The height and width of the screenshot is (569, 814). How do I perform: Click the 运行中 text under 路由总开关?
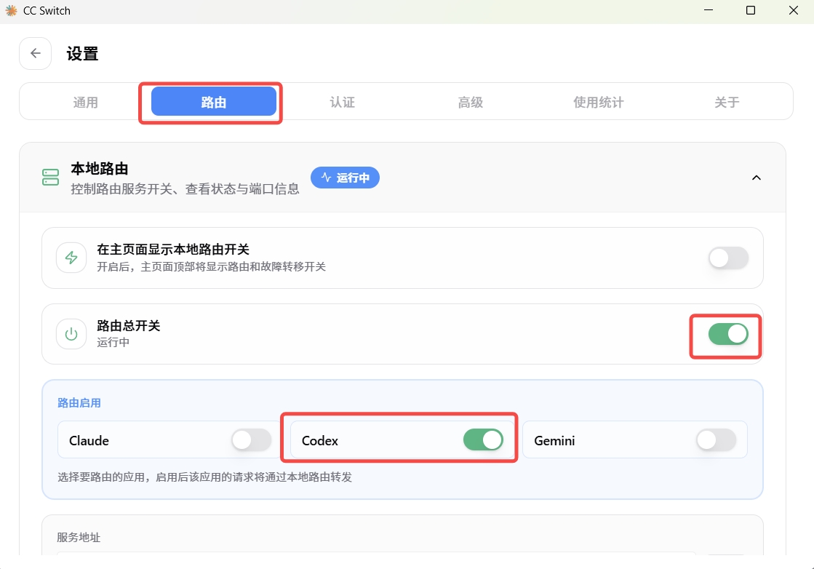pyautogui.click(x=113, y=342)
